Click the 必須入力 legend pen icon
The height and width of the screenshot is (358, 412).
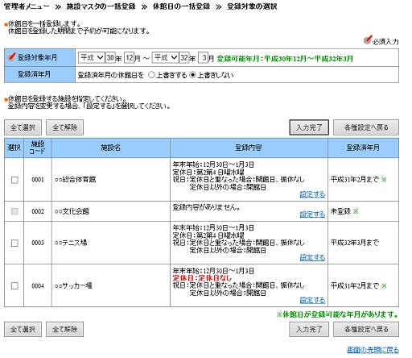click(368, 40)
